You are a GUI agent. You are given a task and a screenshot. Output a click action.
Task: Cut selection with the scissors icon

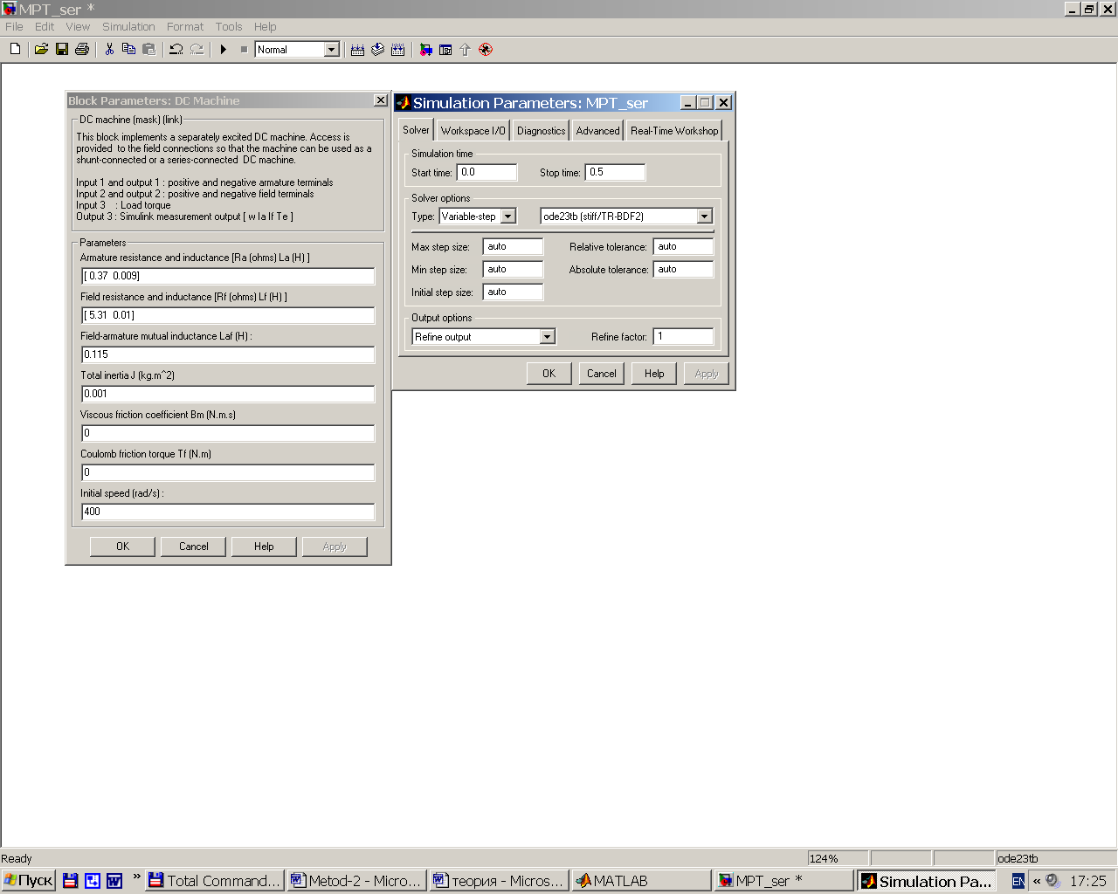[109, 50]
